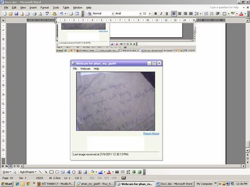Insert a Diagram from the Drawing toolbar
Image resolution: width=250 pixels, height=187 pixels.
[74, 172]
